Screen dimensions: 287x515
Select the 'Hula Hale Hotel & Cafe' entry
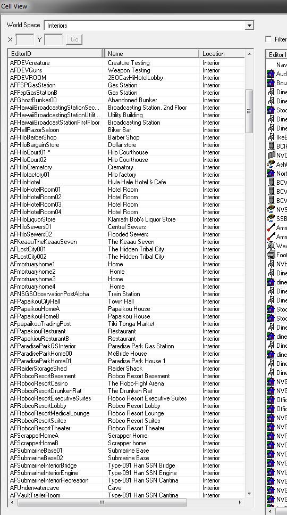(137, 182)
